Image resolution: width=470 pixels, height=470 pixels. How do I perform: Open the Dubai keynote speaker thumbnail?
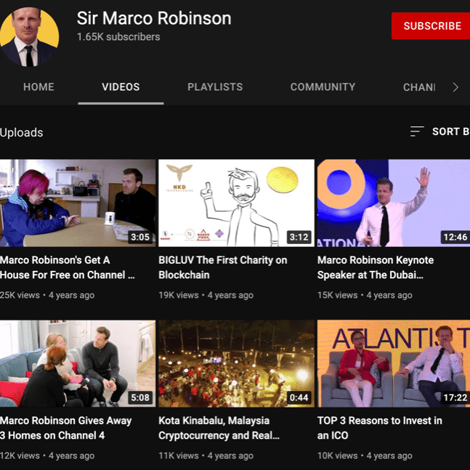click(x=394, y=203)
